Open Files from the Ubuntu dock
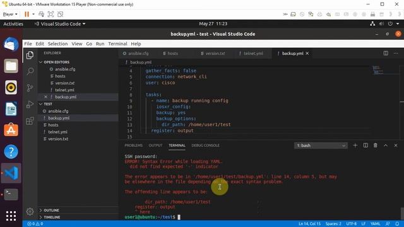The width and height of the screenshot is (404, 227). [x=11, y=66]
